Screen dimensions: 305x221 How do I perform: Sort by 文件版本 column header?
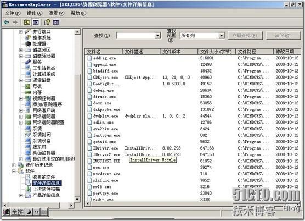(179, 52)
